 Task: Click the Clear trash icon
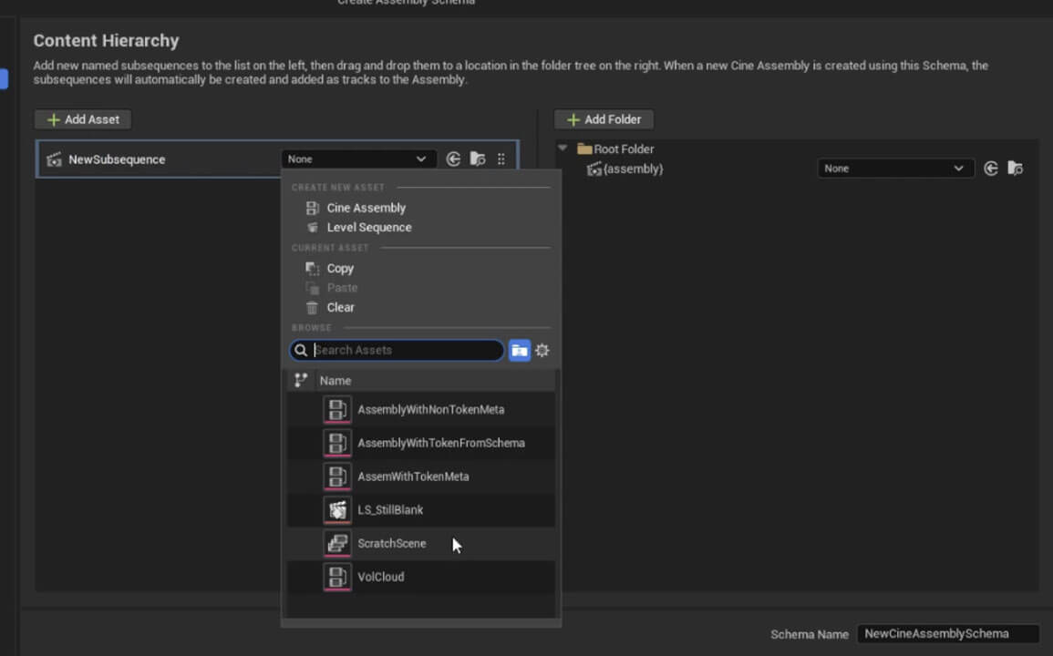(312, 308)
